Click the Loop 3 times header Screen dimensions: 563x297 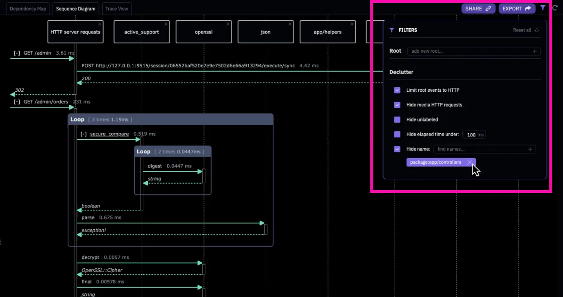171,120
